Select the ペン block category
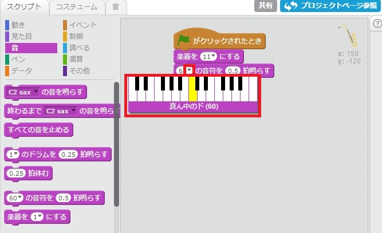 pyautogui.click(x=18, y=60)
